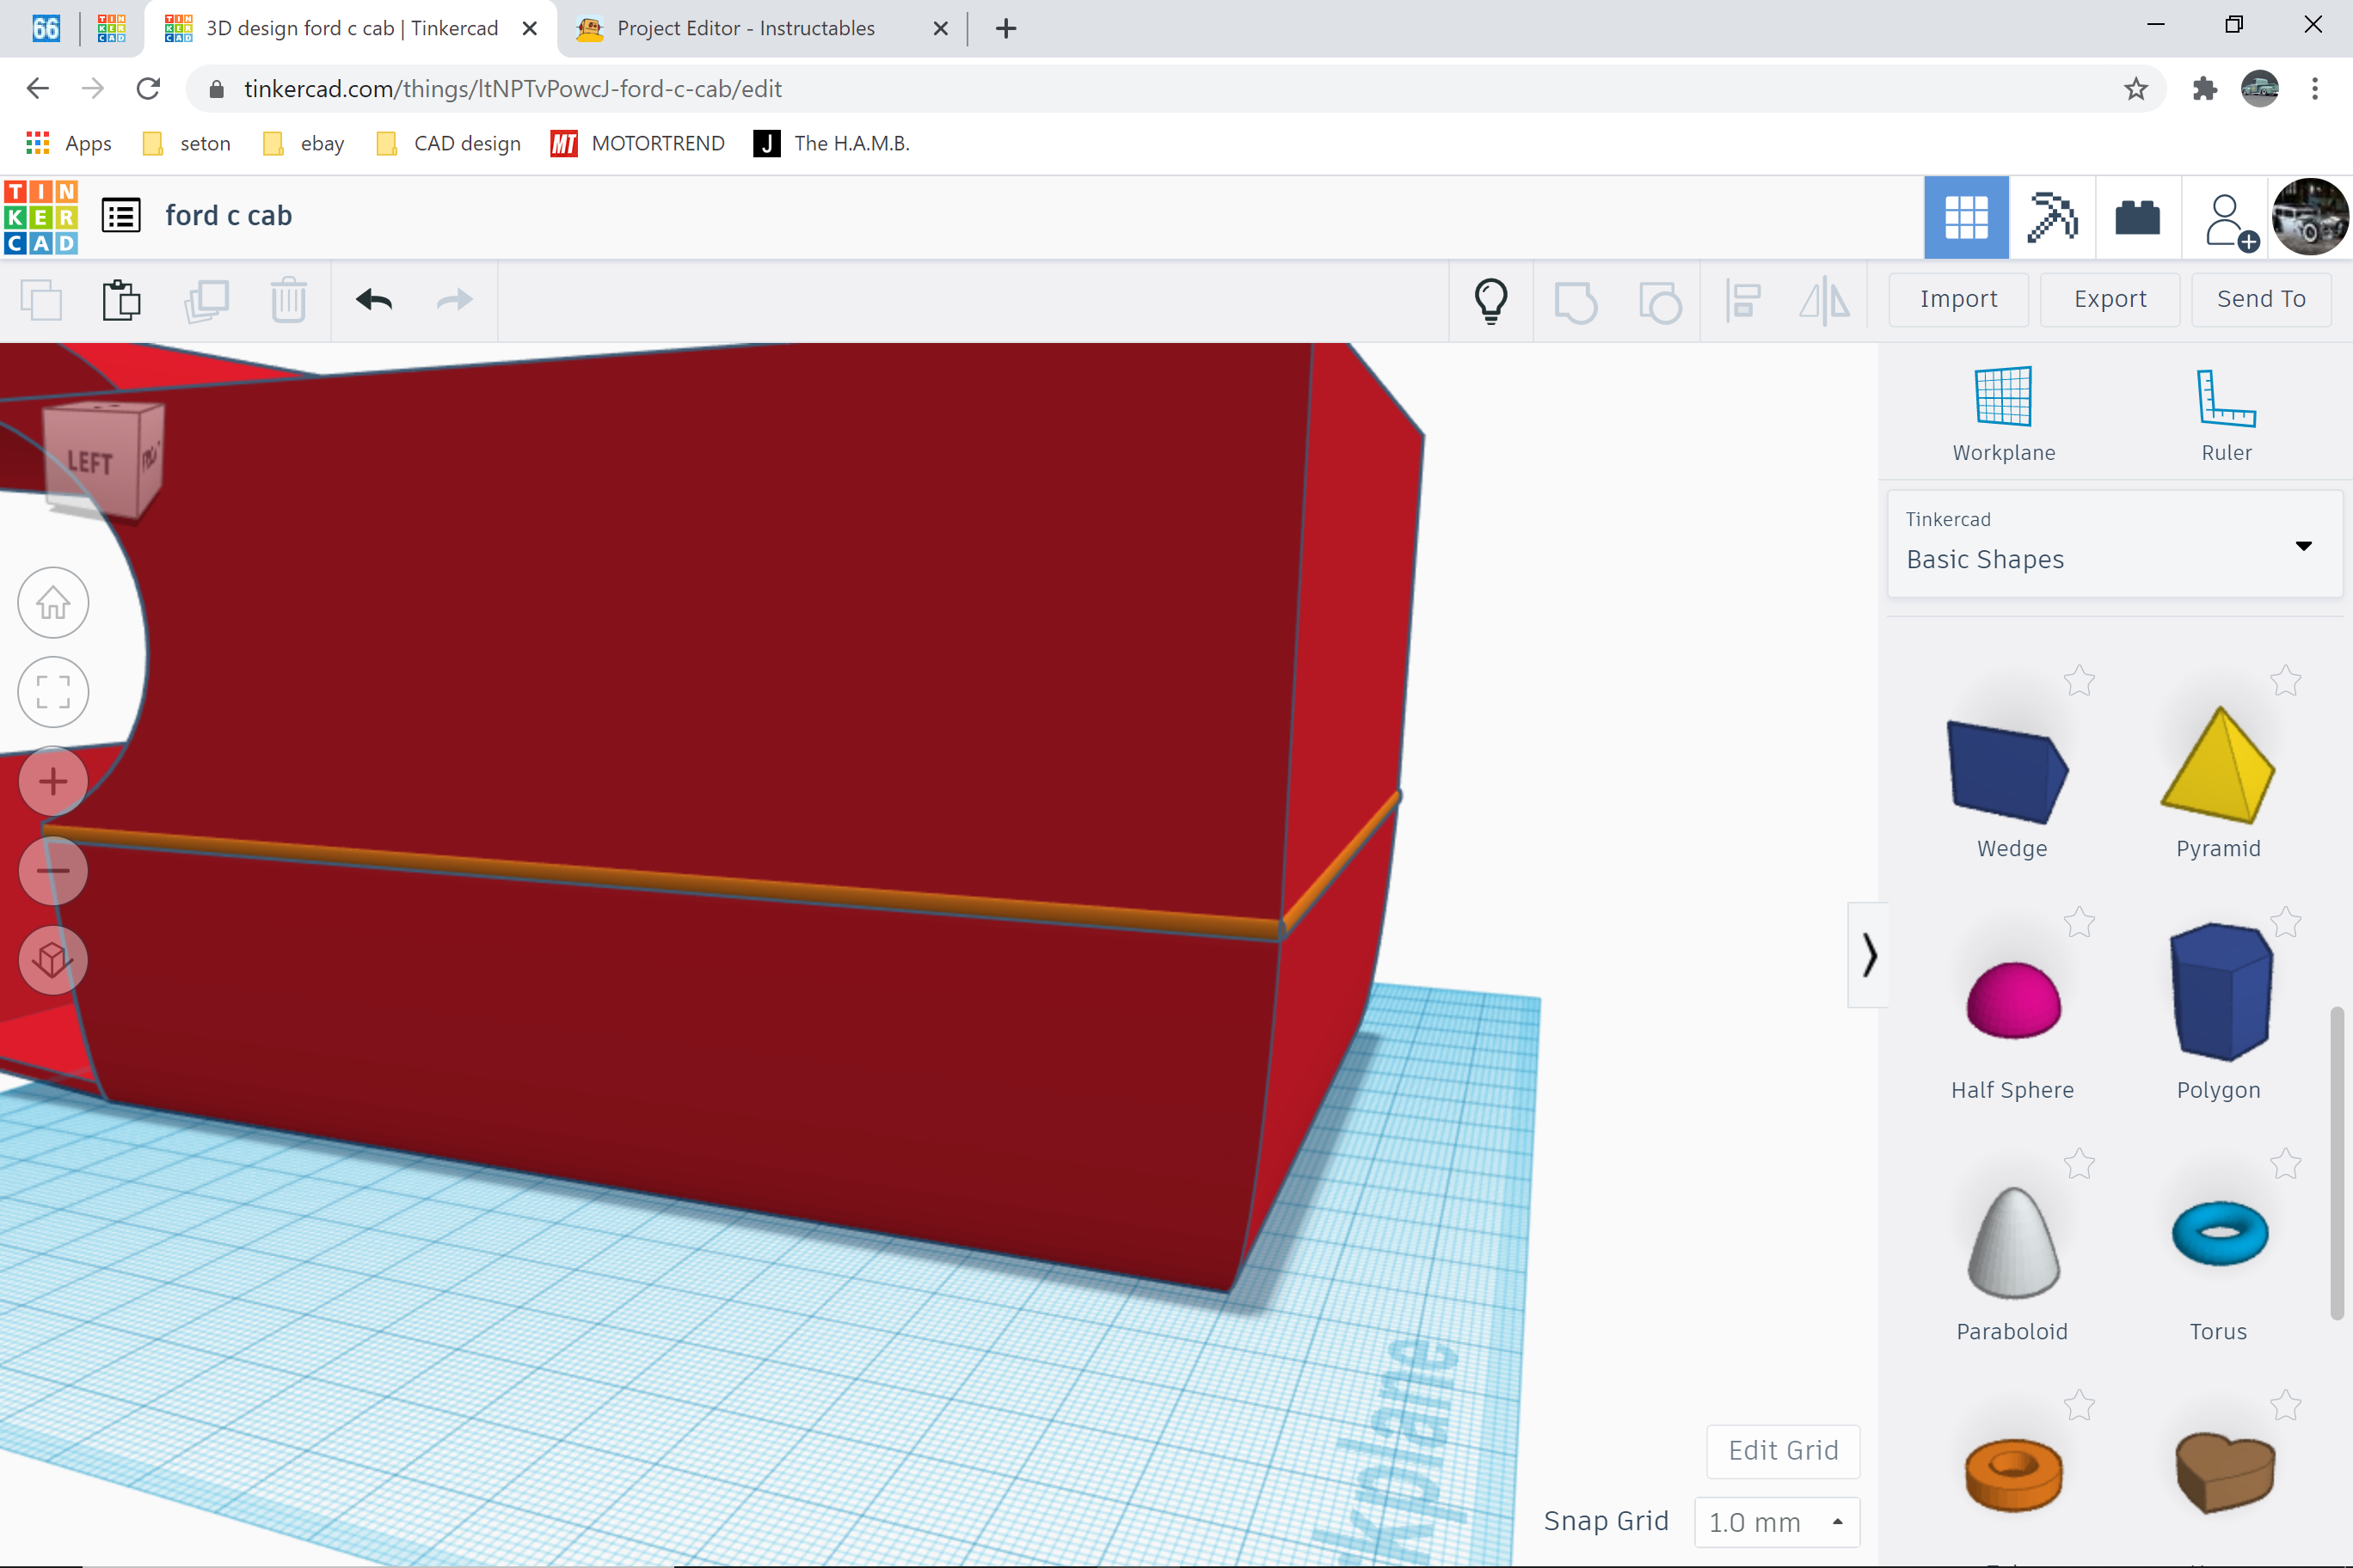Screen dimensions: 2353x1568
Task: Click the shapes panel scrollbar
Action: click(x=2337, y=1165)
